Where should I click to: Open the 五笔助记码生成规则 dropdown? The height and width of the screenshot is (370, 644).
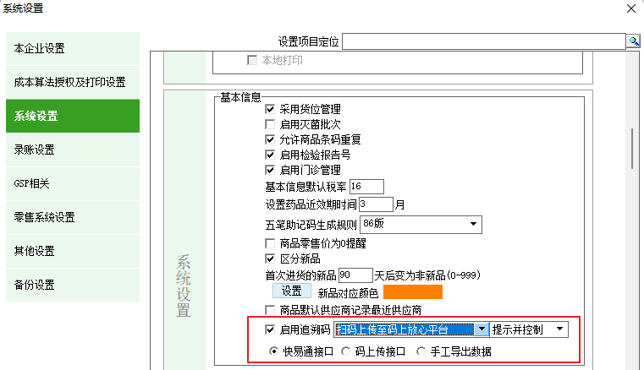coord(472,224)
